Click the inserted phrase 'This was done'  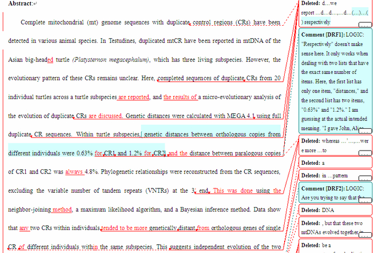click(x=233, y=191)
